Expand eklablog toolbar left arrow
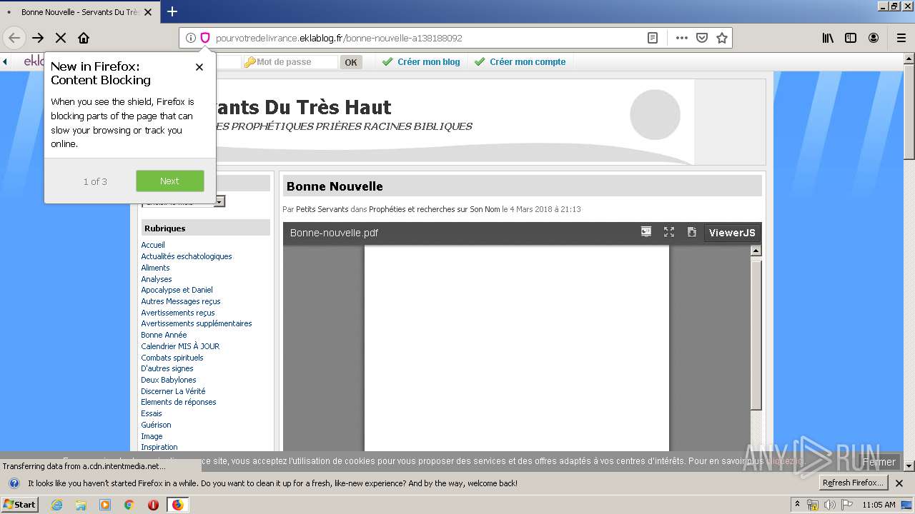Viewport: 915px width, 514px height. click(5, 62)
